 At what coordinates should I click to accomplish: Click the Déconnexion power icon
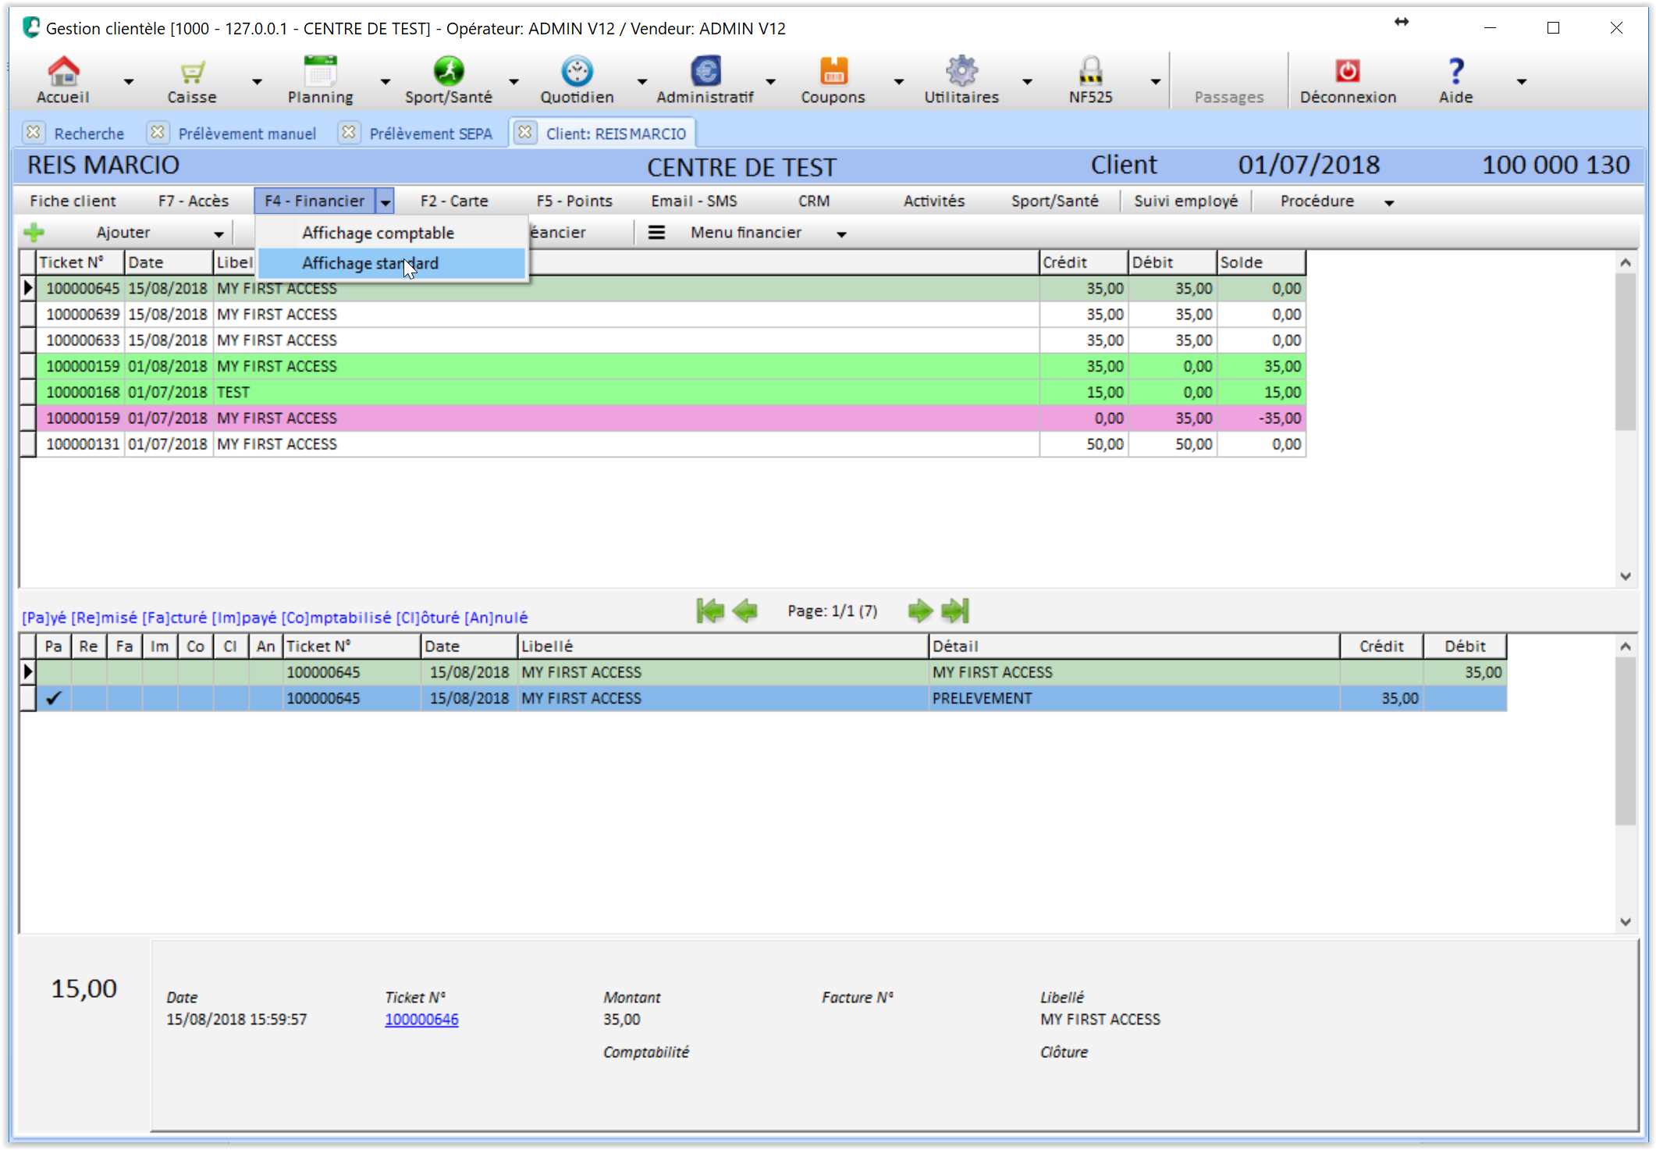pos(1348,71)
